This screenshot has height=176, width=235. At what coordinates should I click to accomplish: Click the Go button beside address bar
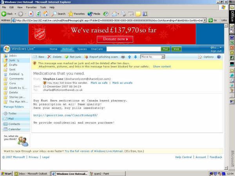coord(213,20)
